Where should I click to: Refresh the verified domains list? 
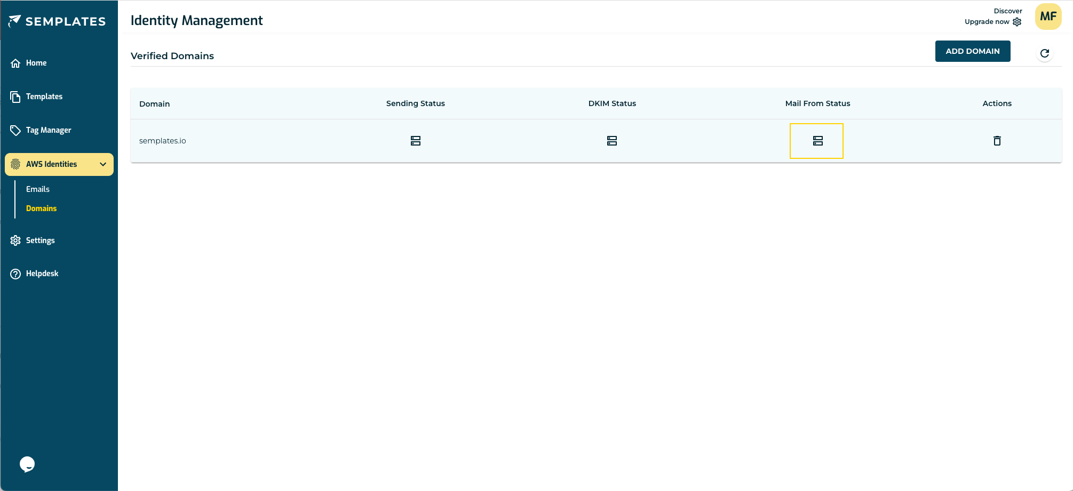pos(1045,53)
